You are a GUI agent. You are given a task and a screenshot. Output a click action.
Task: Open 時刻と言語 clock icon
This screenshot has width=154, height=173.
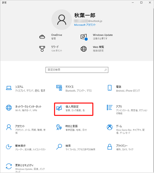59,127
